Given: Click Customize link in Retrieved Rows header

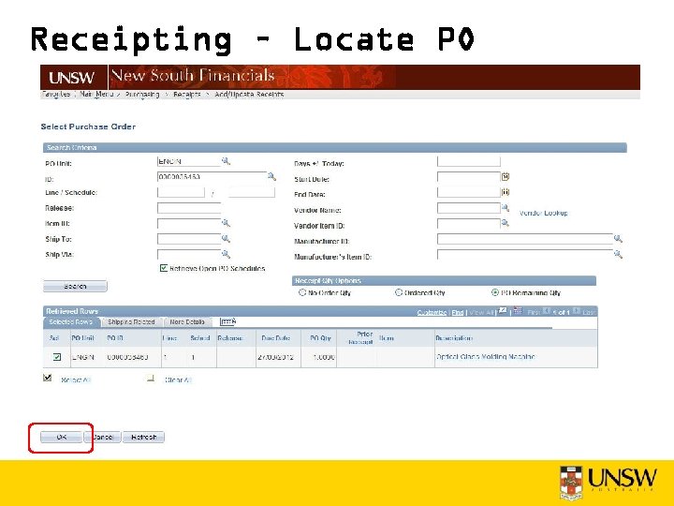Looking at the screenshot, I should pos(432,312).
